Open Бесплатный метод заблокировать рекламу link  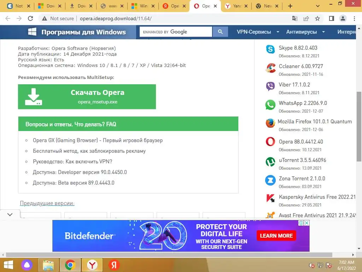click(x=89, y=151)
